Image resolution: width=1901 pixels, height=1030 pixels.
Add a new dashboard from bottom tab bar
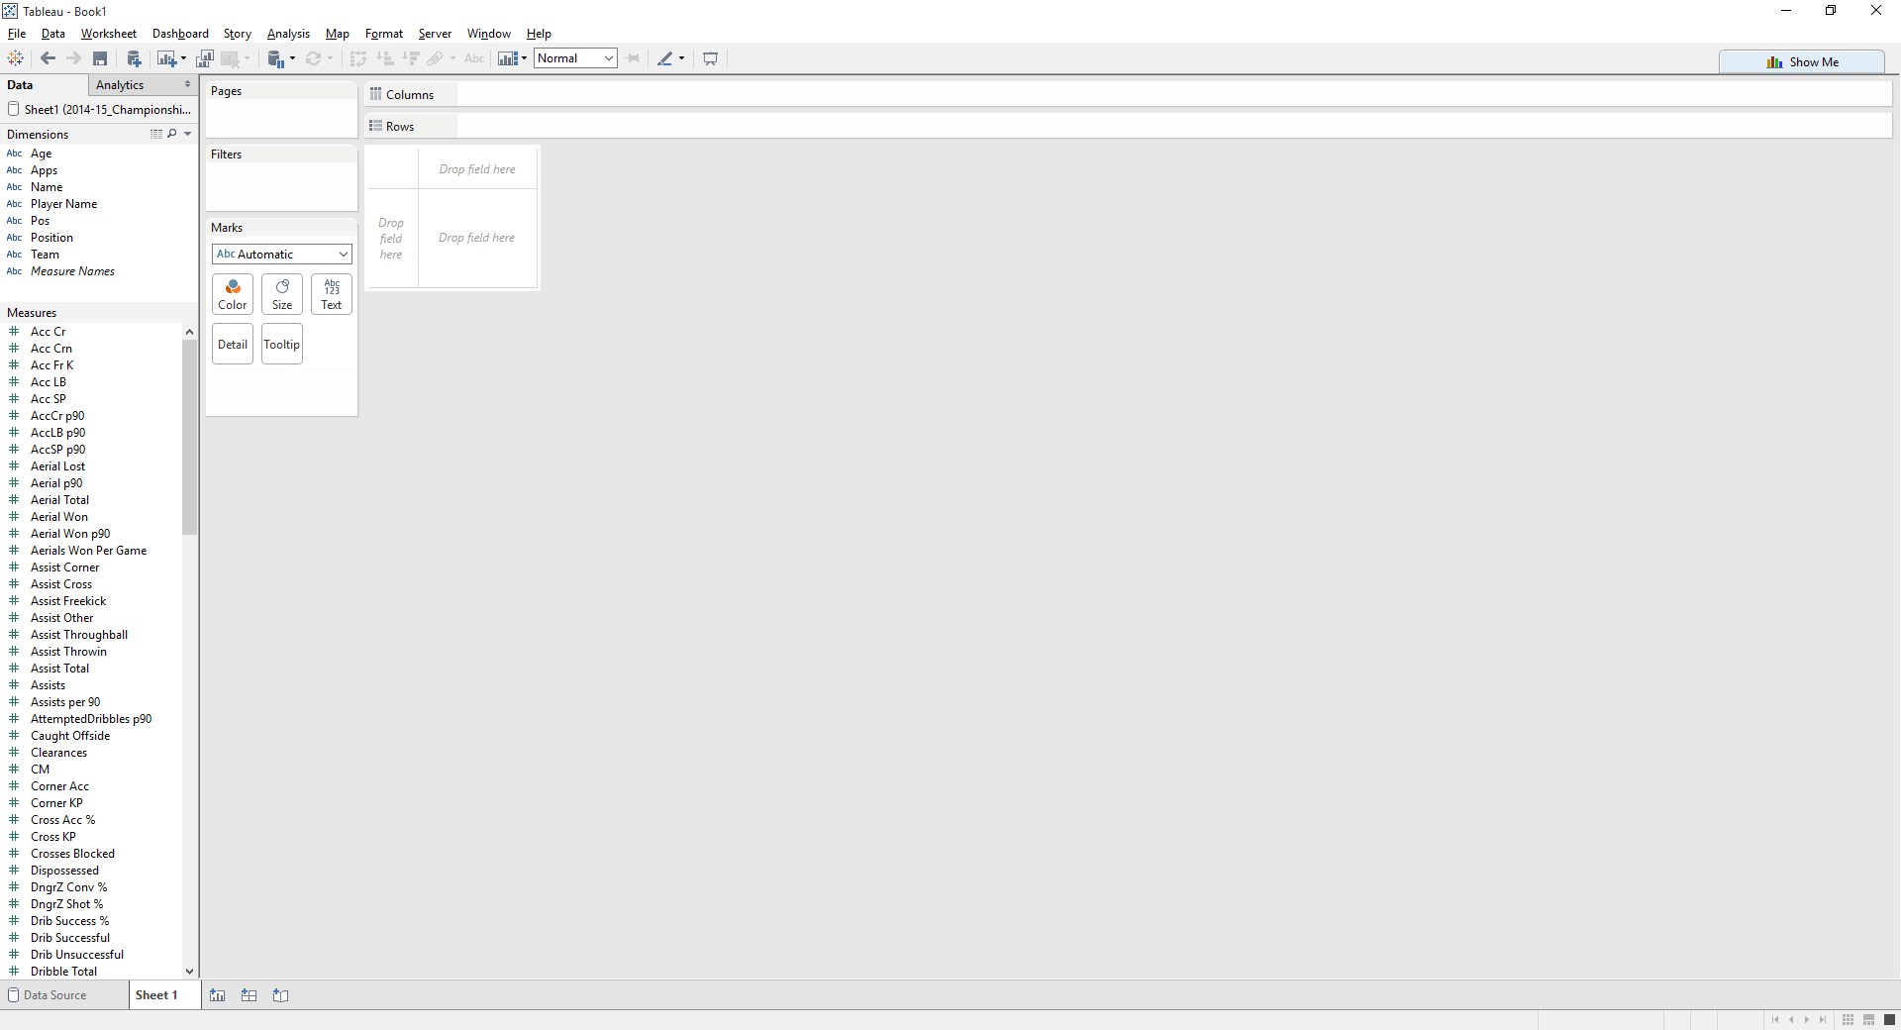(x=250, y=995)
